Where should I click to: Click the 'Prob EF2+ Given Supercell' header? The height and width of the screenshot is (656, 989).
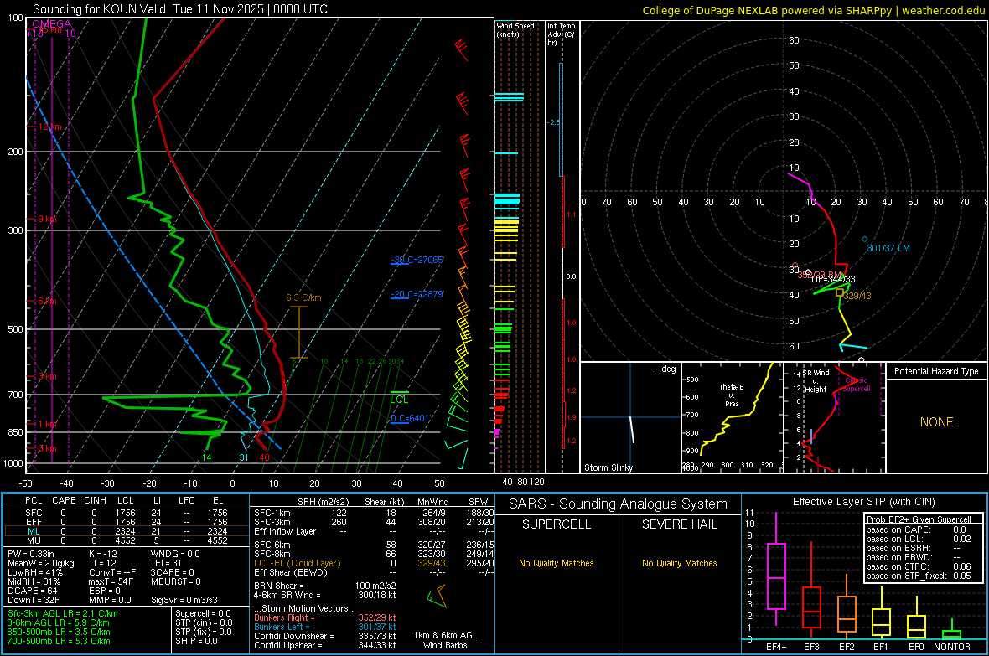coord(919,519)
